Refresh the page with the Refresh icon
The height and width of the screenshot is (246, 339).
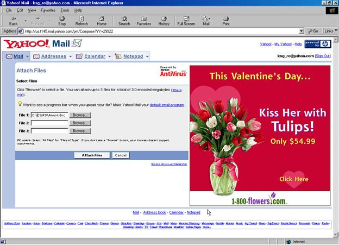pos(81,21)
